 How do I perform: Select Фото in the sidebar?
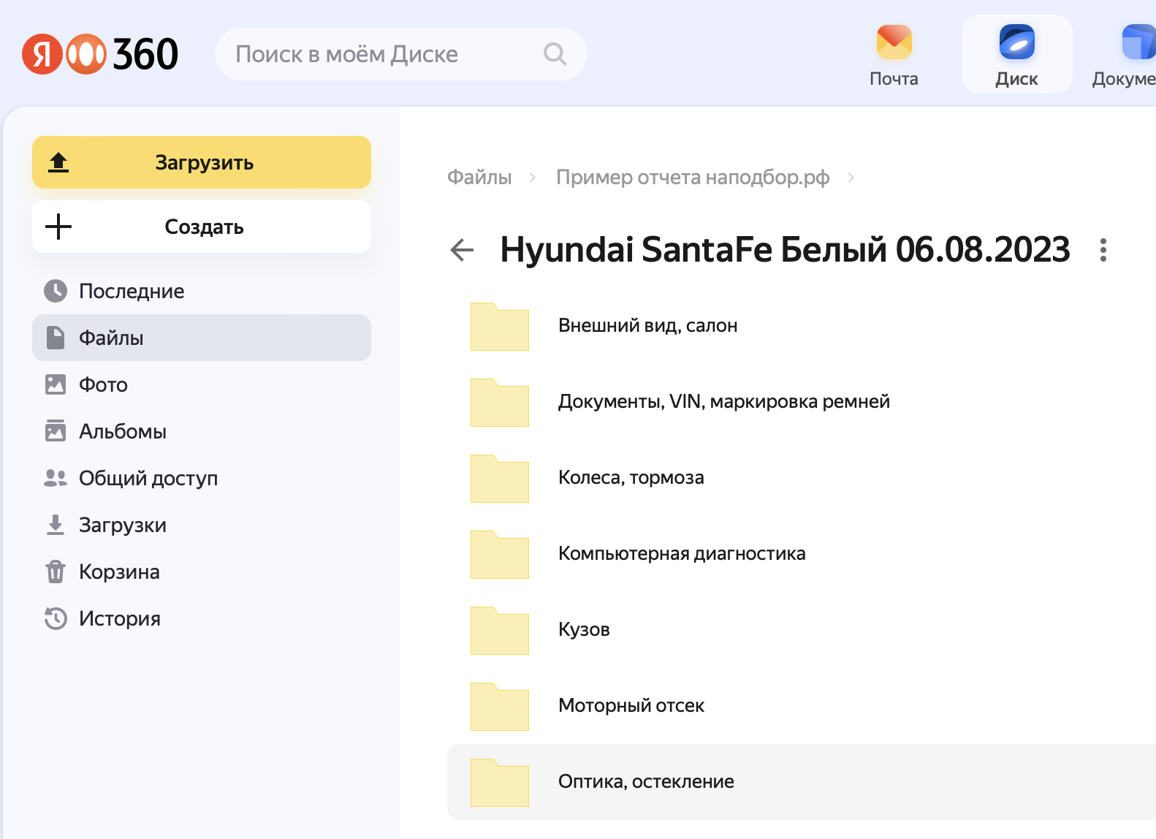[x=103, y=384]
